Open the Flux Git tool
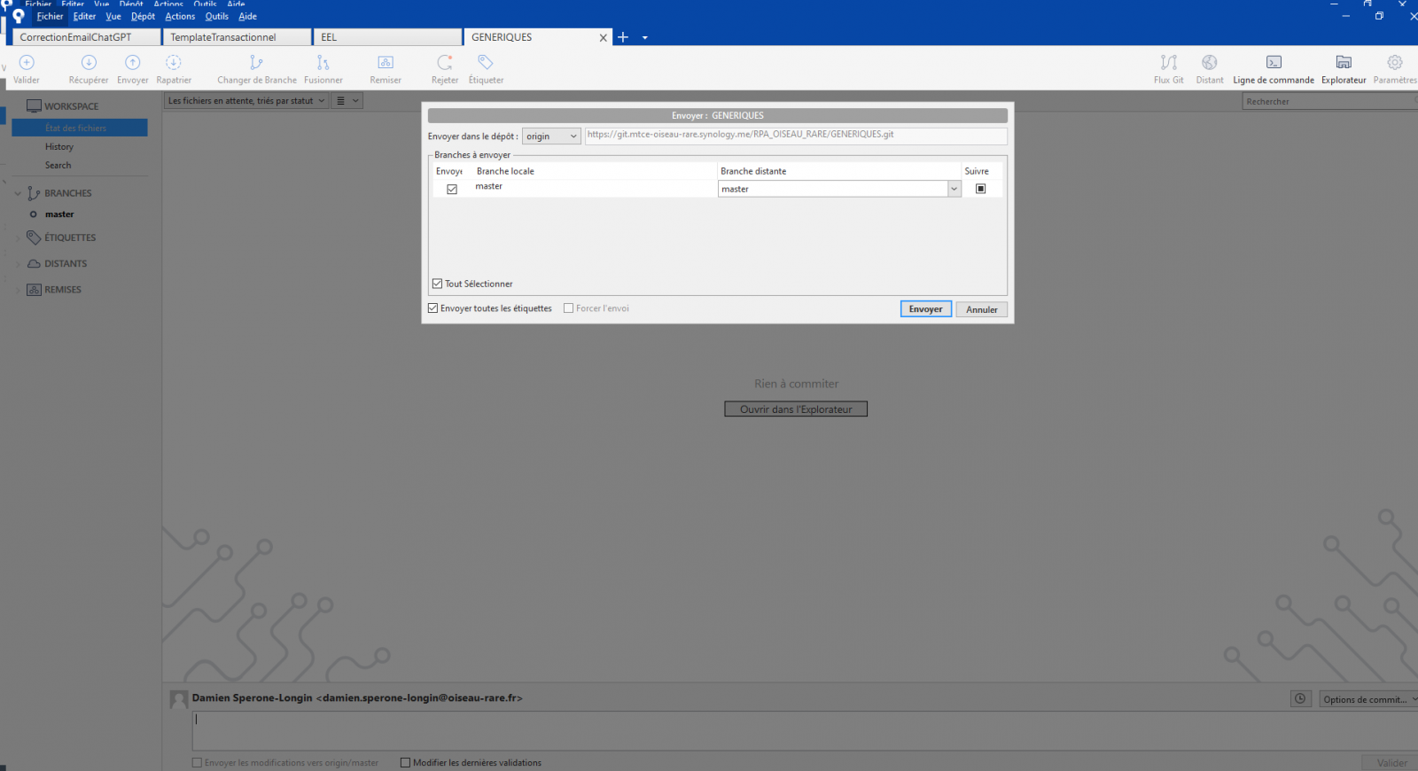This screenshot has width=1418, height=771. click(1168, 63)
